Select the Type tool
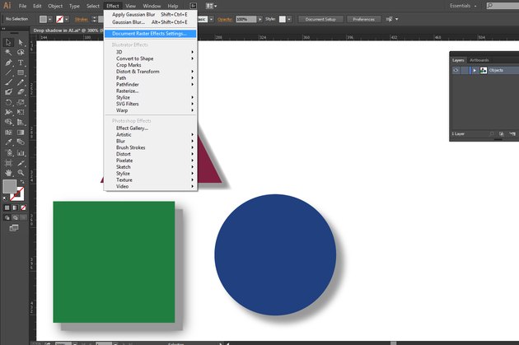 point(21,63)
